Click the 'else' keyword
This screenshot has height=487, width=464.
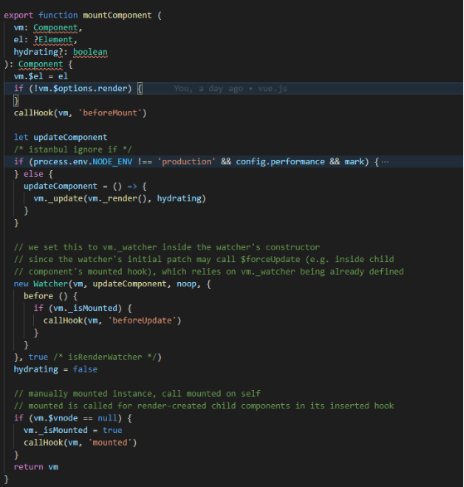click(33, 174)
